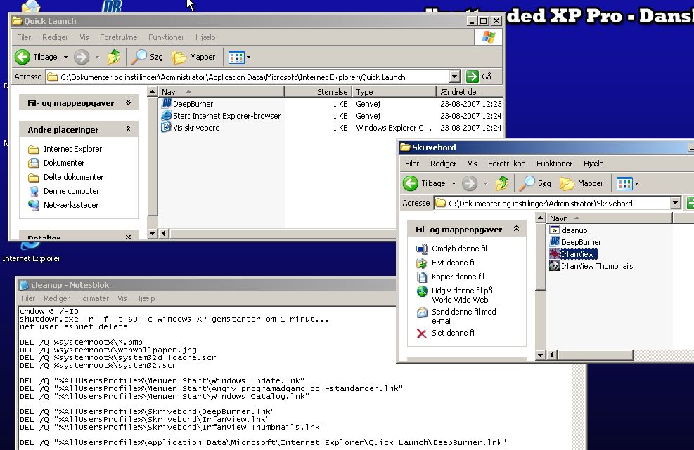This screenshot has height=450, width=694.
Task: Toggle Mapper folders pane in Skrivebord window
Action: [x=581, y=183]
